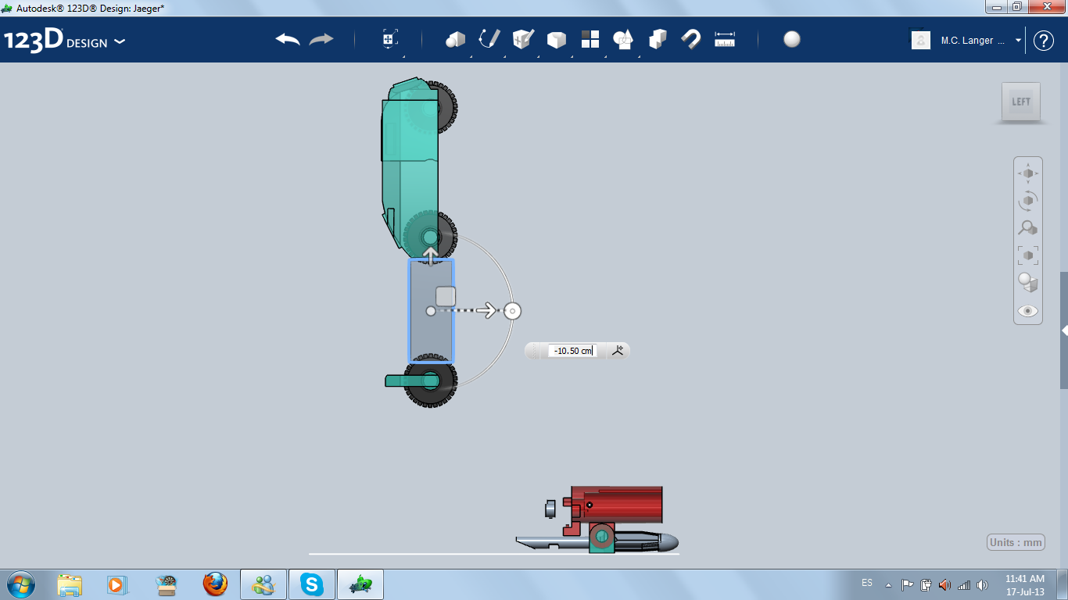
Task: Toggle object visibility with the eye icon
Action: coord(1028,311)
